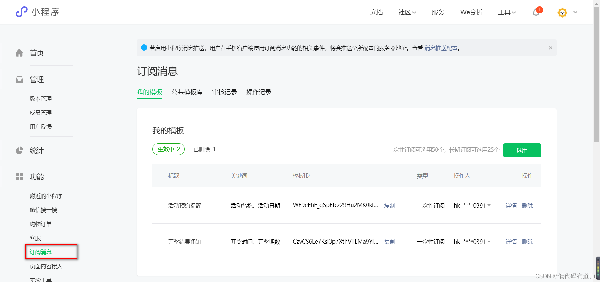
Task: Select the 生效中 2 filter
Action: coord(169,149)
